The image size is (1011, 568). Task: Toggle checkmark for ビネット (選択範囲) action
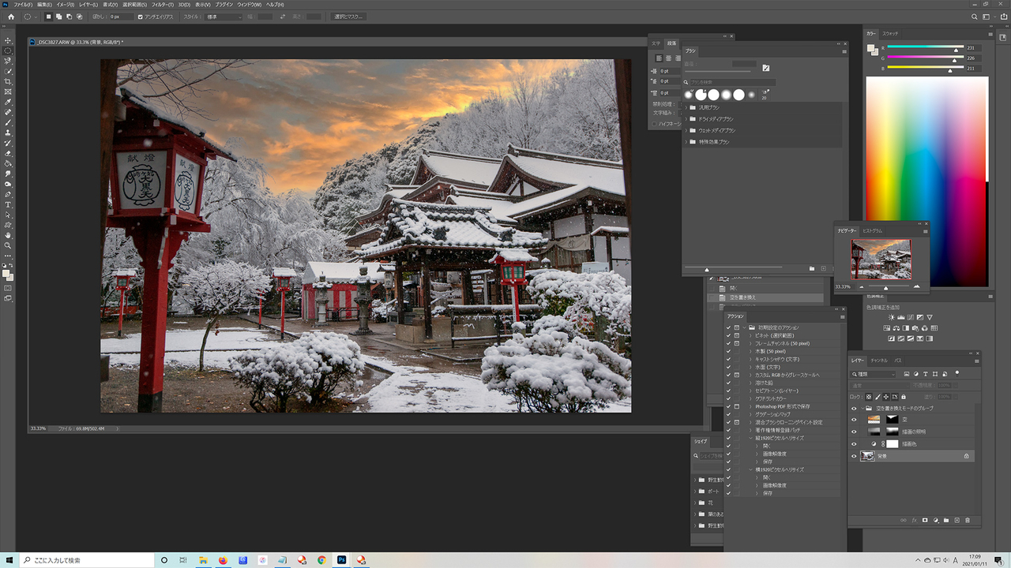(x=728, y=335)
